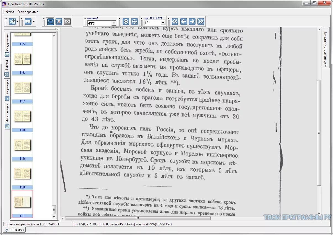The width and height of the screenshot is (333, 235).
Task: Open the dropdown arrow beside the navigation layout icon
Action: [17, 21]
